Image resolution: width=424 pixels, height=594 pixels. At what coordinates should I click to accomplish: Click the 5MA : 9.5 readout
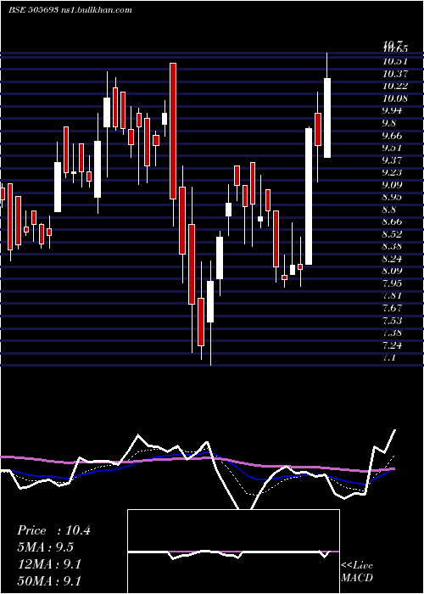46,547
